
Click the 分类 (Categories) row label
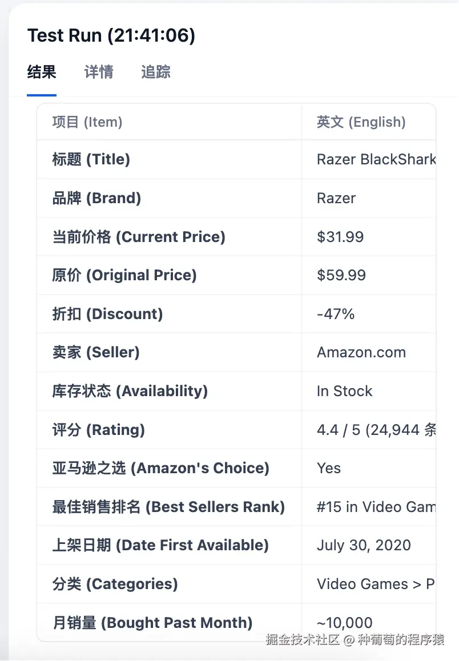click(x=115, y=584)
